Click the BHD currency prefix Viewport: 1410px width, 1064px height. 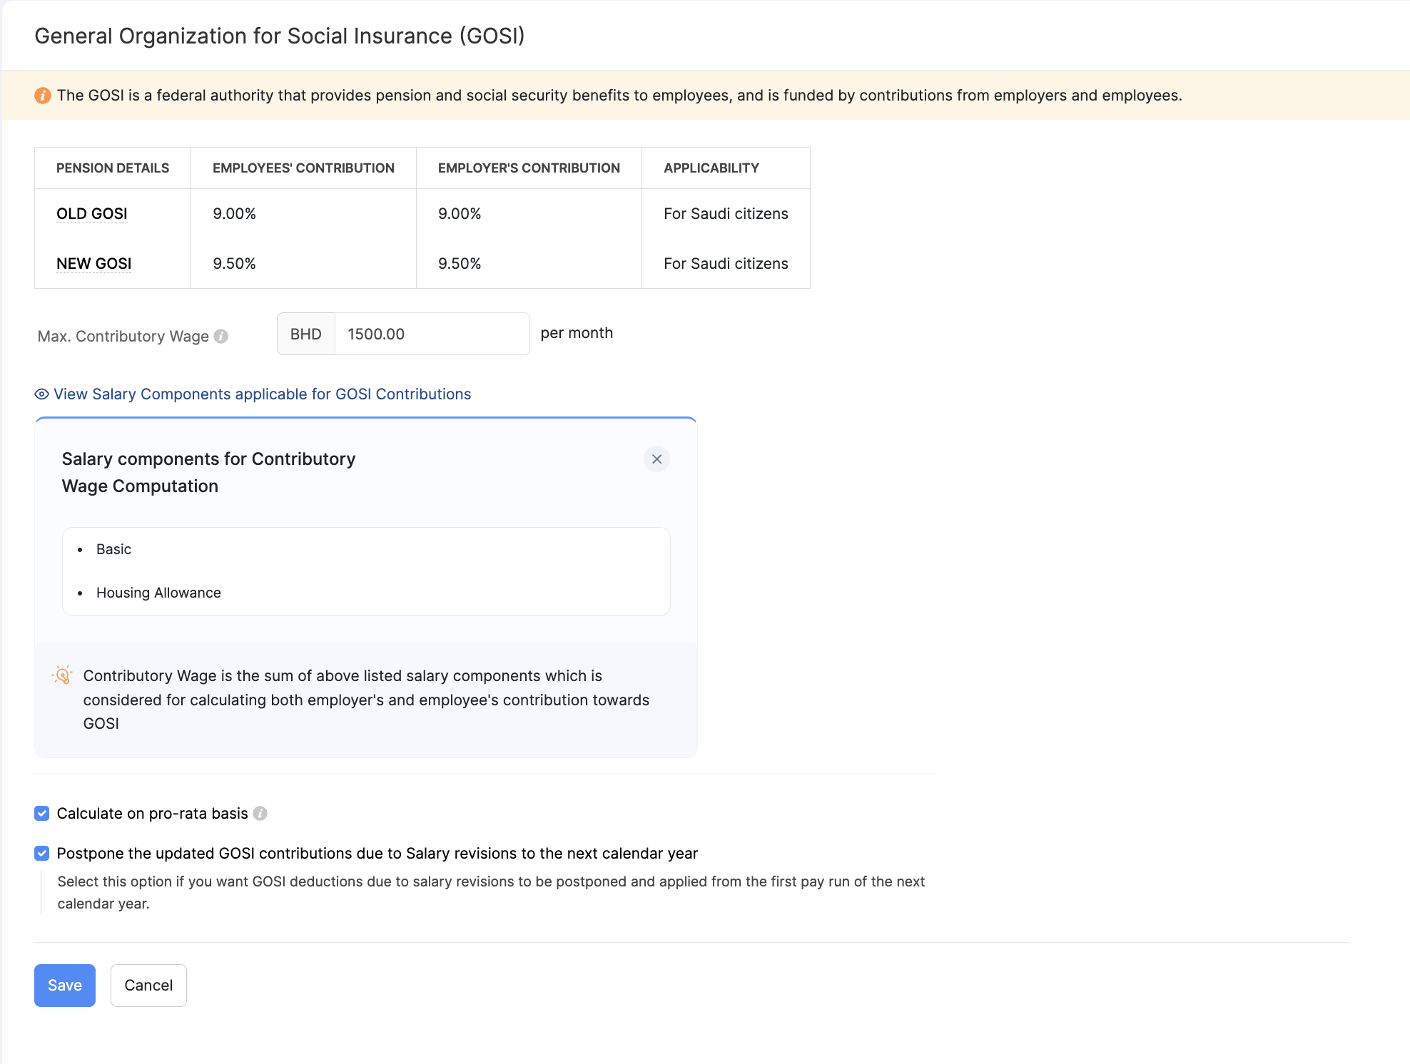[x=306, y=334]
